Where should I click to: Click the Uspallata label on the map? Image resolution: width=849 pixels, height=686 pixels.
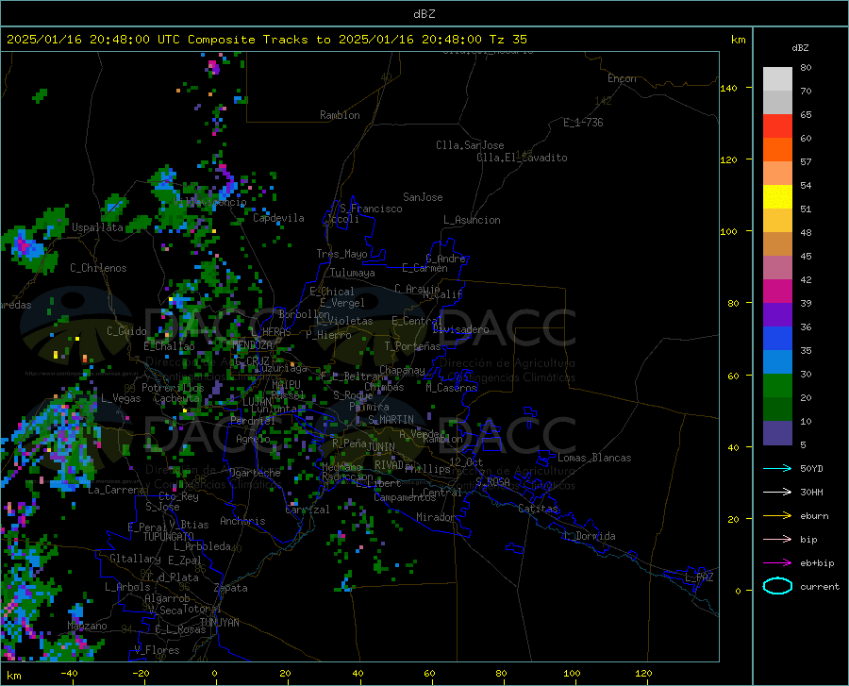(97, 227)
